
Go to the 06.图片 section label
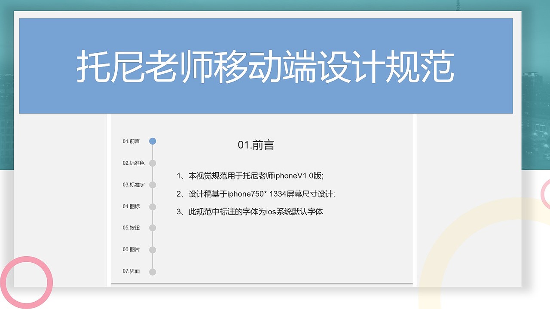(x=131, y=249)
